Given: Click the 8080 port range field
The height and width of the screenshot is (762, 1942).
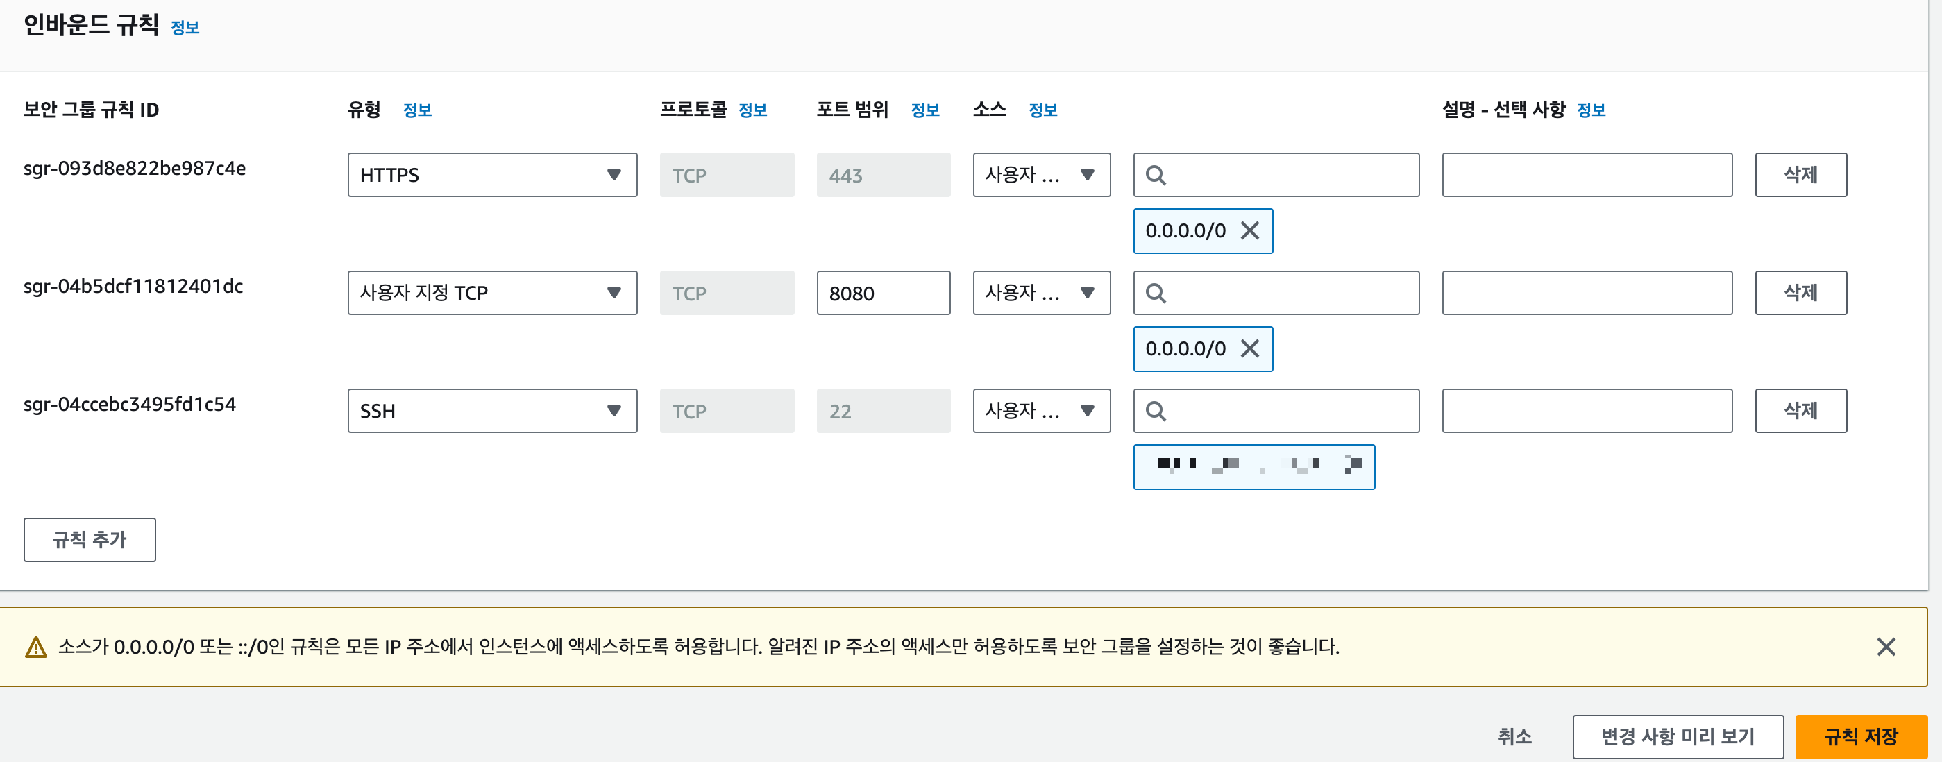Looking at the screenshot, I should click(x=883, y=292).
